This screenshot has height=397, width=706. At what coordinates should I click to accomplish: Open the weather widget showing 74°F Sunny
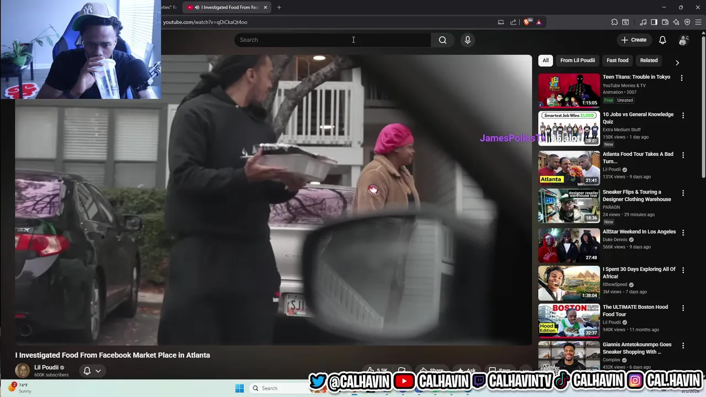20,388
